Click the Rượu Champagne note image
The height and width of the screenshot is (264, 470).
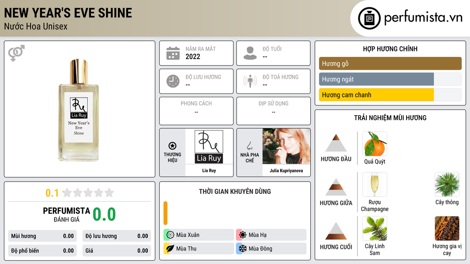(x=375, y=184)
